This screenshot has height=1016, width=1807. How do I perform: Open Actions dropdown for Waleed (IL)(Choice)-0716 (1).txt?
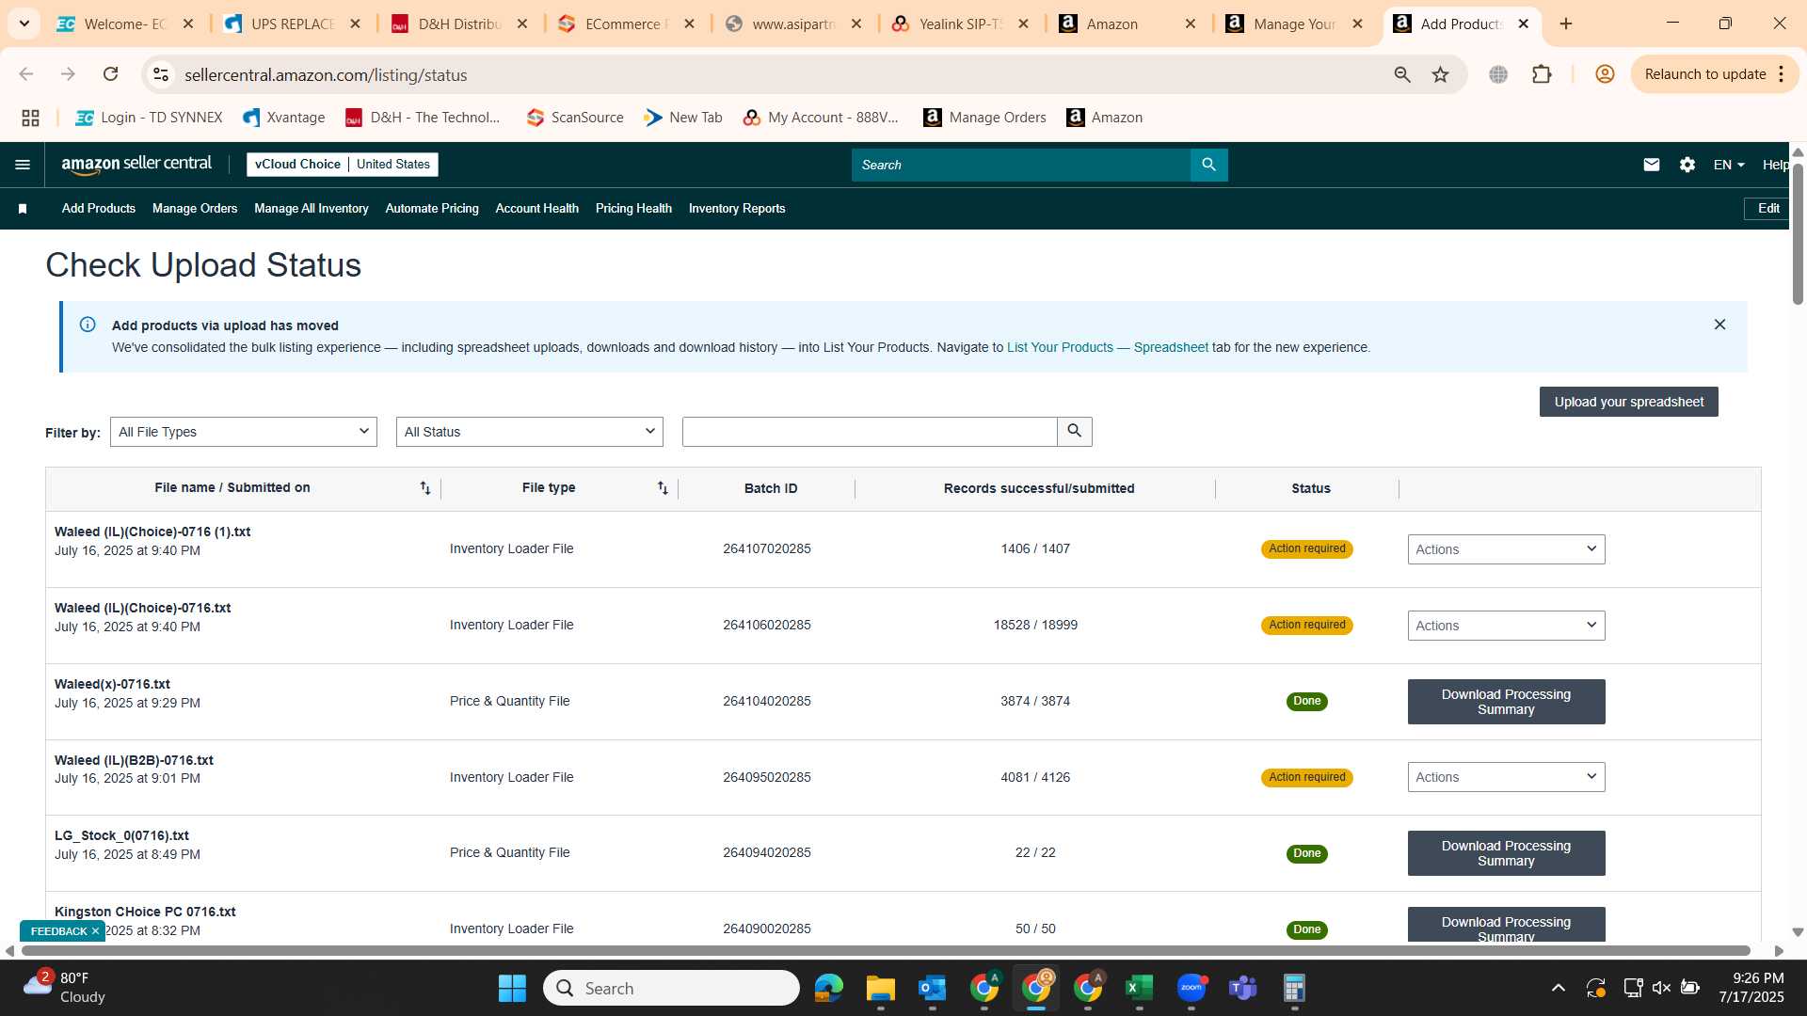(x=1506, y=549)
